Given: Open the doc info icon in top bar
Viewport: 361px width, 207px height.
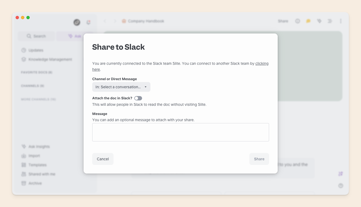Looking at the screenshot, I should pos(297,21).
